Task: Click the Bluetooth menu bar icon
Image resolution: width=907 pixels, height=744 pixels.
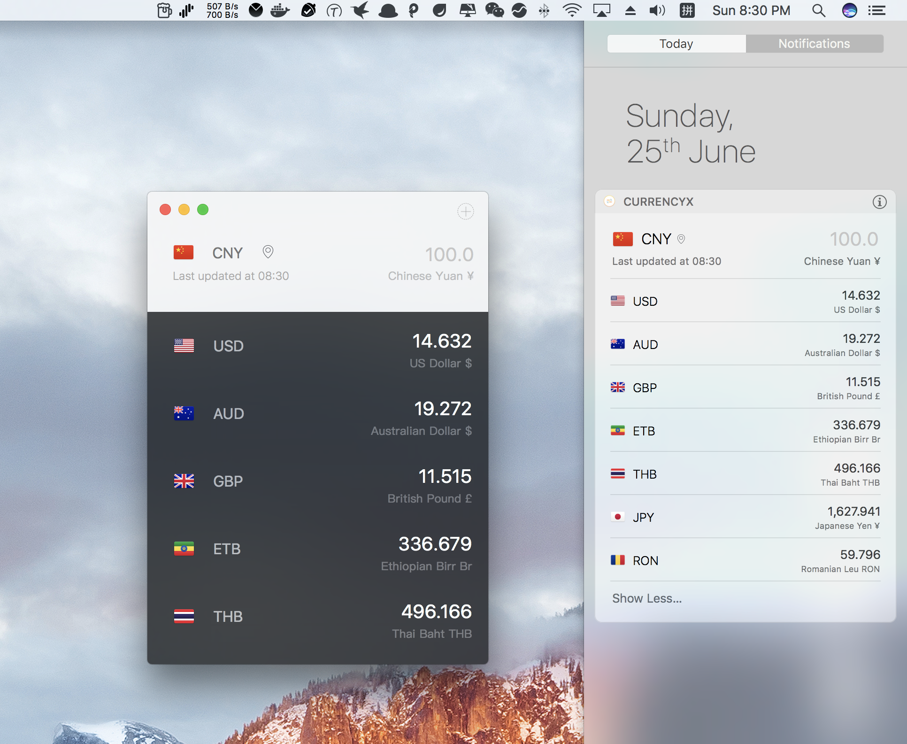Action: [x=544, y=10]
